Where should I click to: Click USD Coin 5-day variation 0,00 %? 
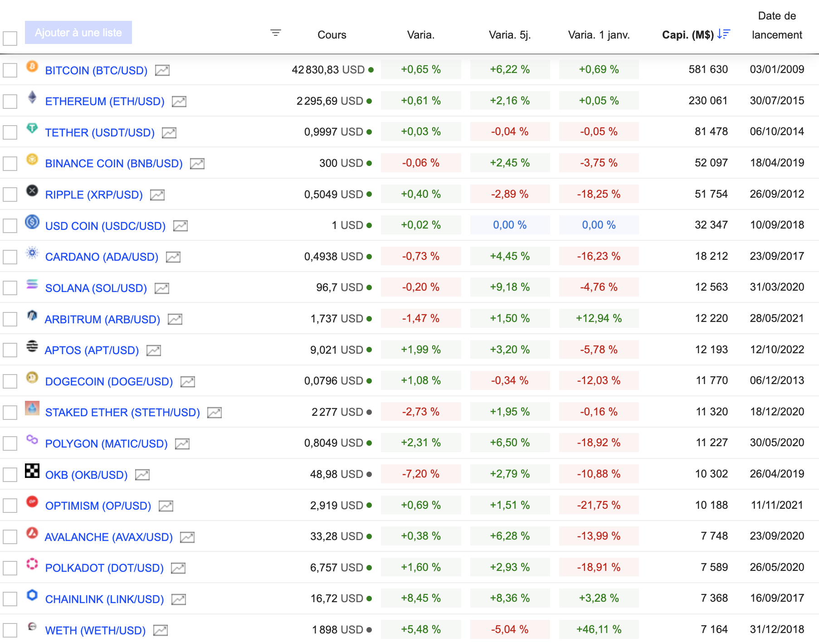tap(510, 225)
